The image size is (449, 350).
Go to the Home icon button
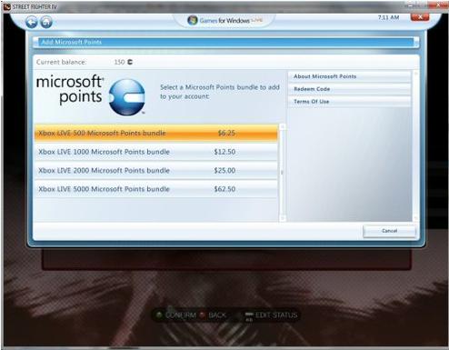pyautogui.click(x=46, y=22)
